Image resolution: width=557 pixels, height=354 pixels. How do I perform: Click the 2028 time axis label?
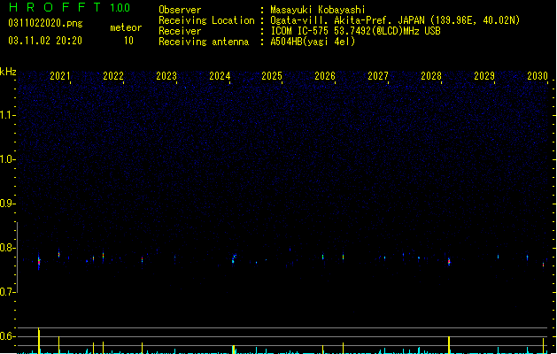tap(431, 76)
